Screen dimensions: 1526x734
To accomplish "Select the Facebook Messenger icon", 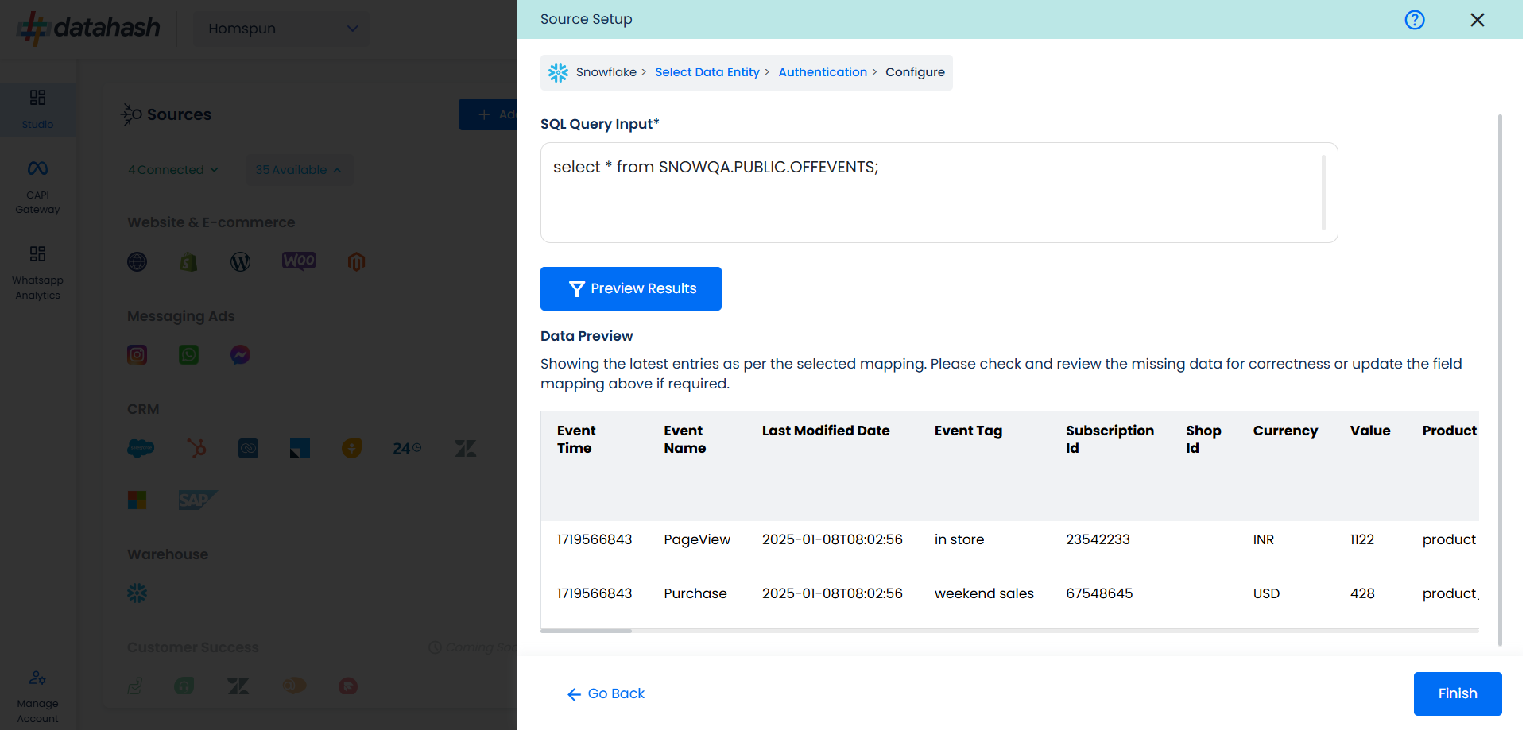I will coord(240,355).
